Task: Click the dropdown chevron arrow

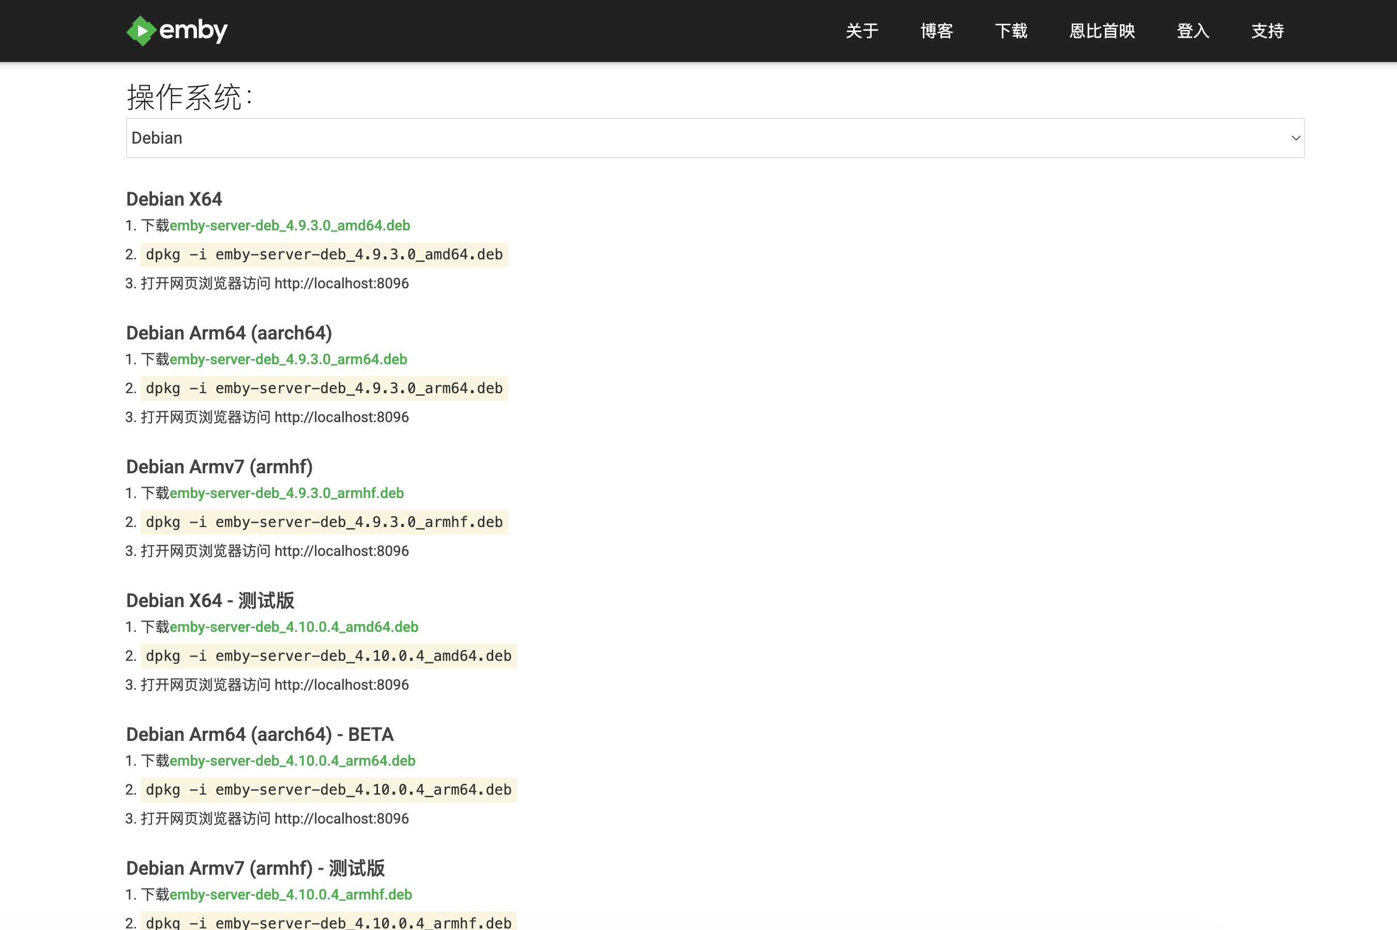Action: [x=1296, y=138]
